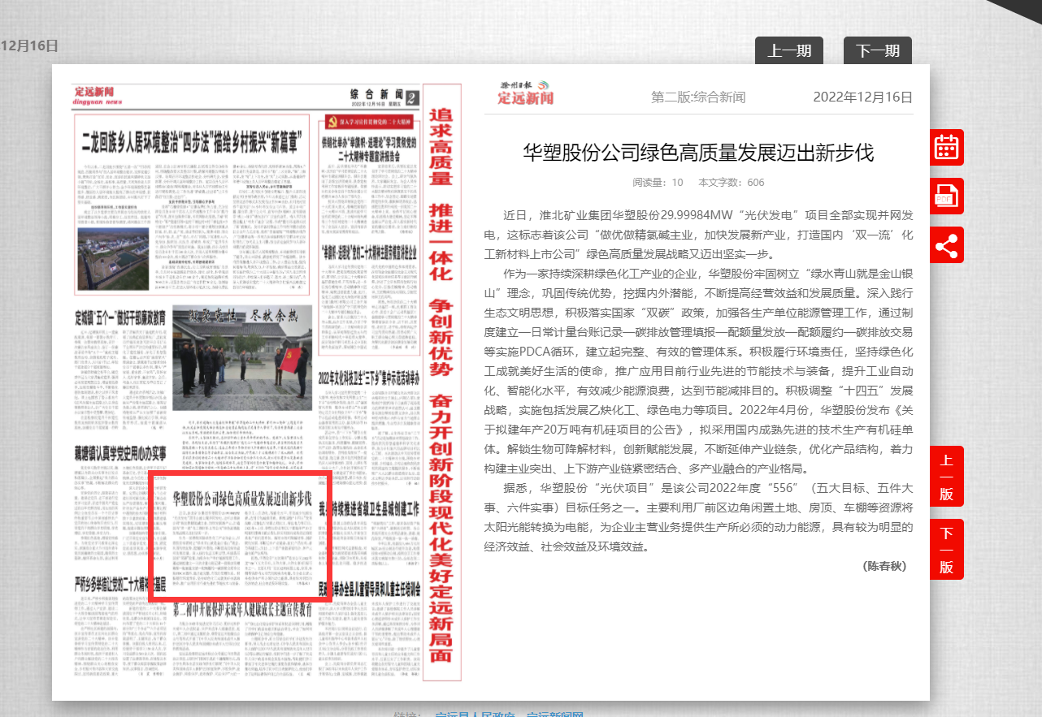
Task: Go to previous issue with 上一期
Action: (789, 51)
